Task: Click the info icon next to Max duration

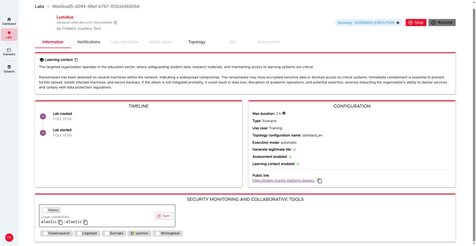Action: pyautogui.click(x=284, y=113)
